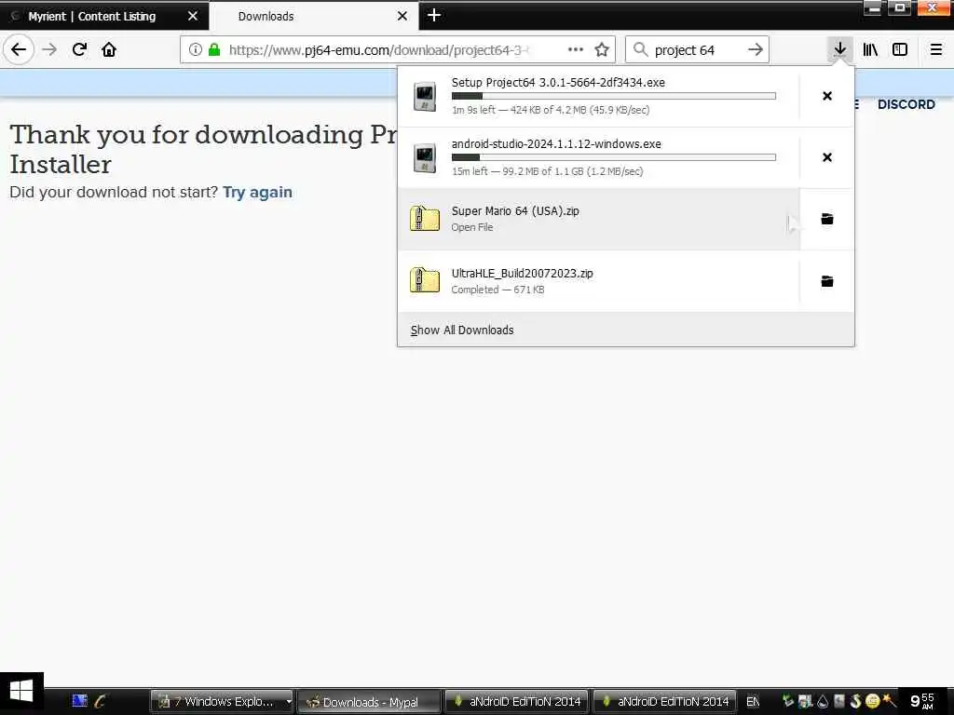The width and height of the screenshot is (954, 715).
Task: Bookmark this page with the star icon
Action: (x=602, y=49)
